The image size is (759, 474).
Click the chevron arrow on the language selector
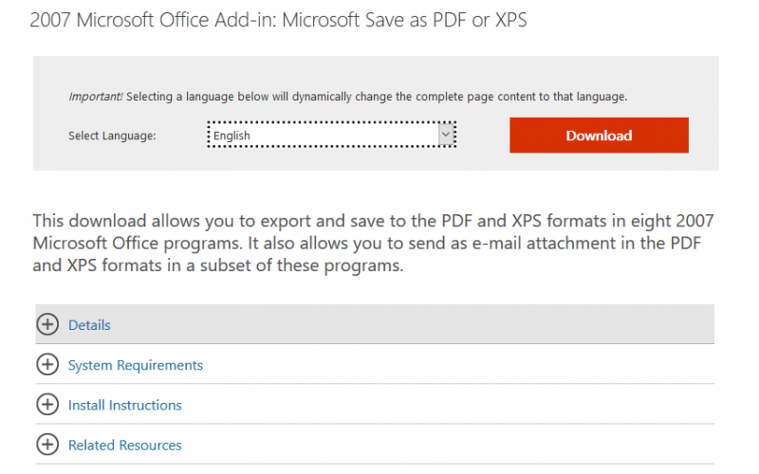(446, 135)
